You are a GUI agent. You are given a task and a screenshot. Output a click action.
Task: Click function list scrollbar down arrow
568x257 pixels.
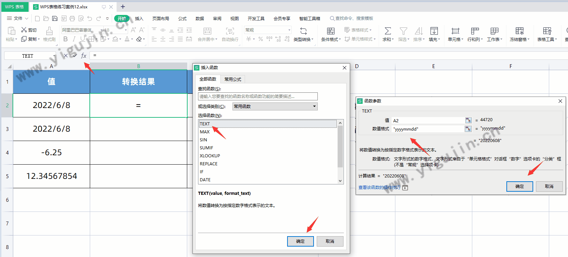pyautogui.click(x=340, y=181)
